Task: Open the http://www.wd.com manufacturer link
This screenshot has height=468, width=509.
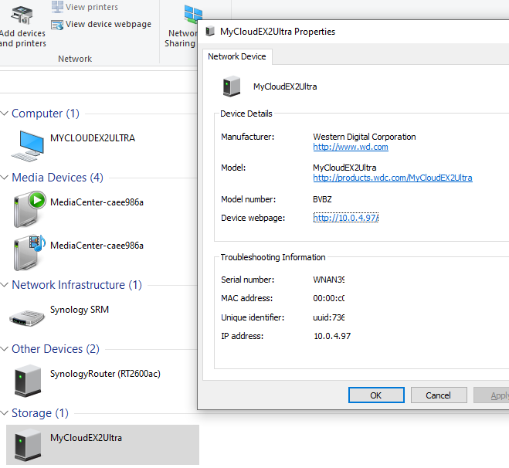Action: coord(351,147)
